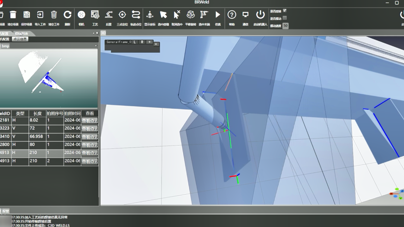
Task: Click the L button in GeneralFrame_0 panel
Action: click(135, 42)
